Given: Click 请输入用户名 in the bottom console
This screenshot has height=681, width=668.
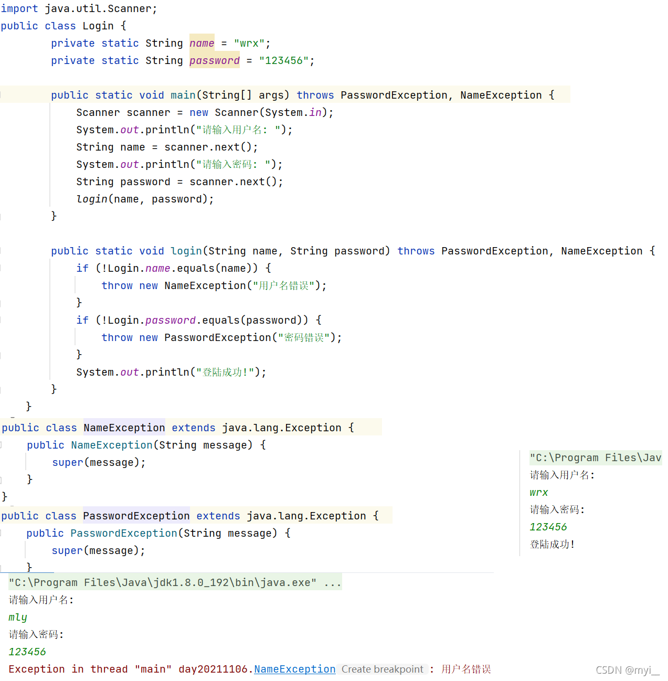Looking at the screenshot, I should click(x=41, y=600).
